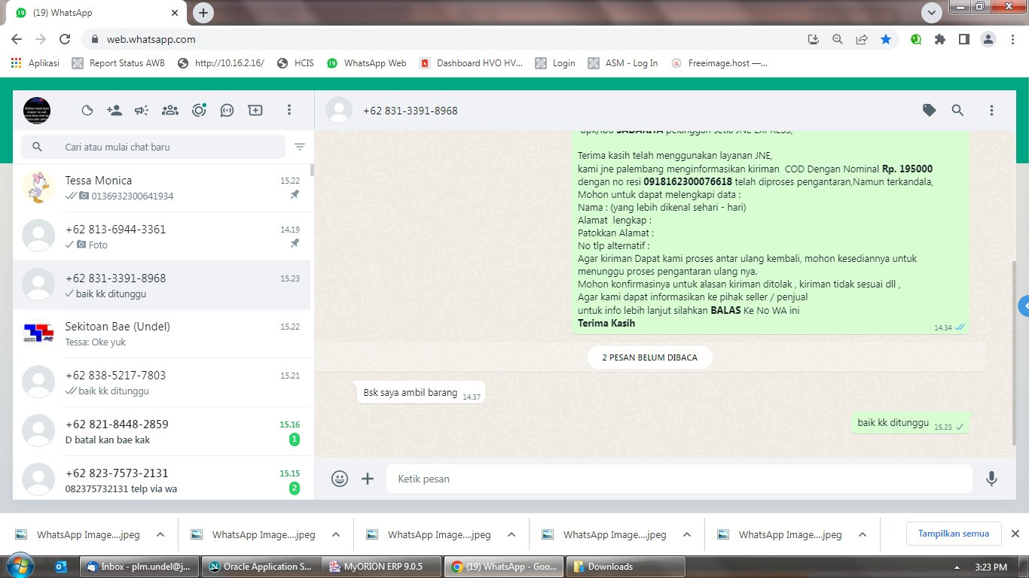Reload the WhatsApp Web page
This screenshot has width=1029, height=578.
[x=65, y=39]
